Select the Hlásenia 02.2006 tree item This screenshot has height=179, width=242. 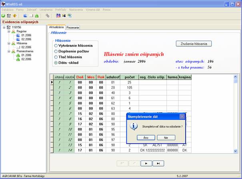(x=26, y=47)
